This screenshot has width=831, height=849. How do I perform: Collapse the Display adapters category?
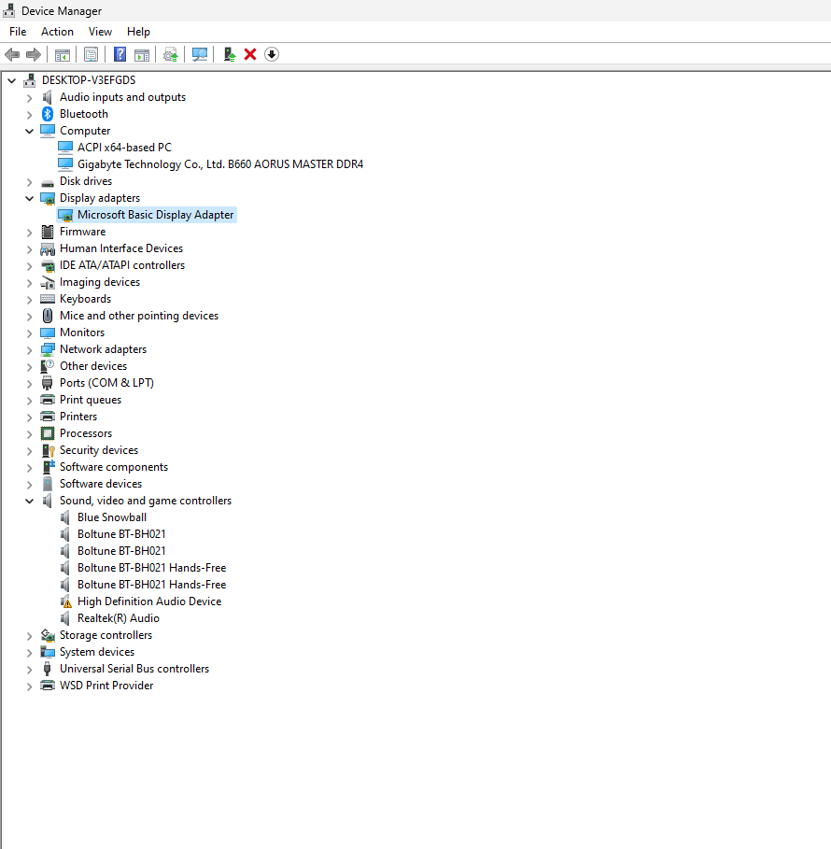click(30, 198)
